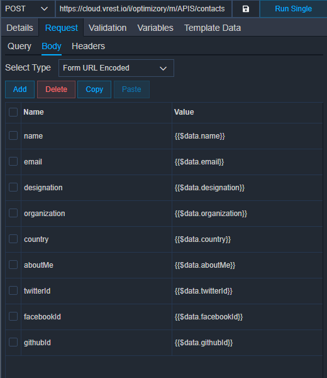Select the githubId row checkbox

[x=13, y=342]
